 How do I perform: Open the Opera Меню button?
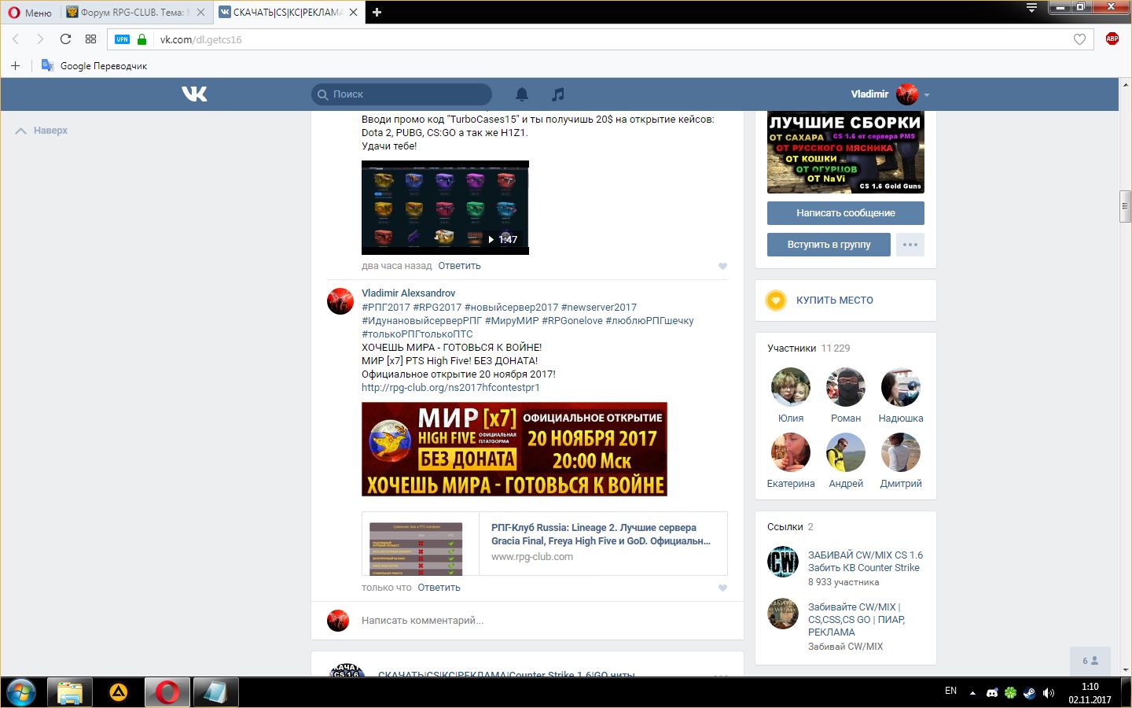(30, 13)
